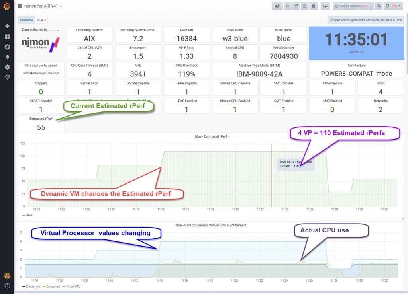408x294 pixels.
Task: Click the VP:E Ratio 1.33 panel
Action: (186, 52)
